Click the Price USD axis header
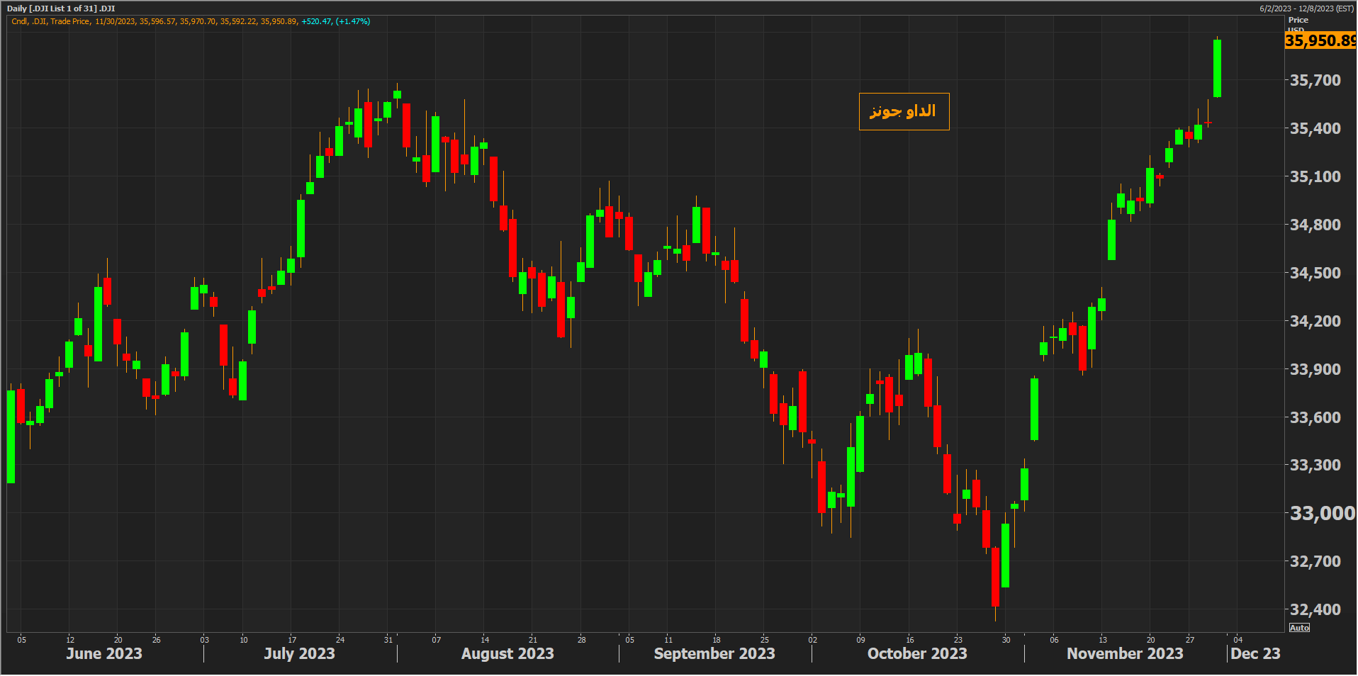This screenshot has height=676, width=1358. pyautogui.click(x=1298, y=21)
